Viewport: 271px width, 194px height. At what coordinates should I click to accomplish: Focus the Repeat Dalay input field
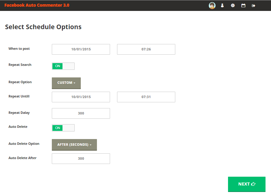click(x=81, y=113)
